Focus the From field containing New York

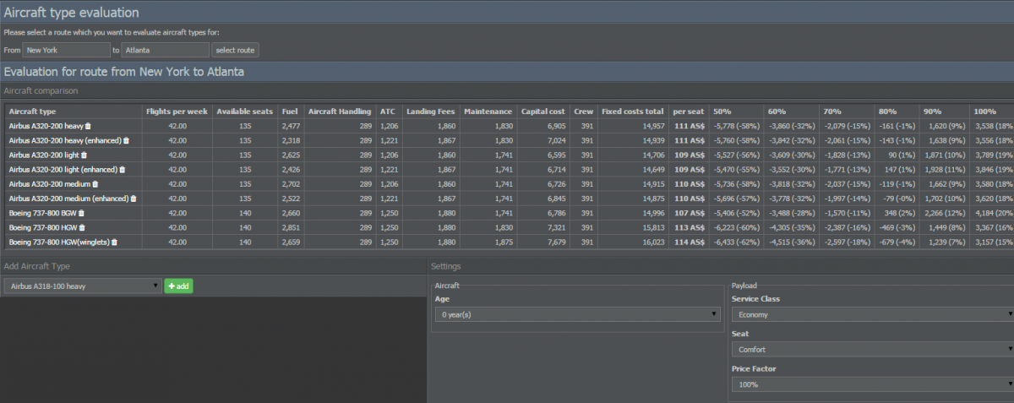(67, 51)
